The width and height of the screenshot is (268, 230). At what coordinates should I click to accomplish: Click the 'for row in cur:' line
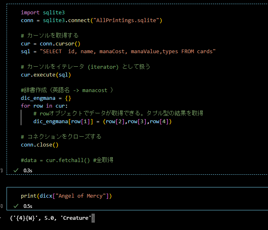click(x=44, y=106)
